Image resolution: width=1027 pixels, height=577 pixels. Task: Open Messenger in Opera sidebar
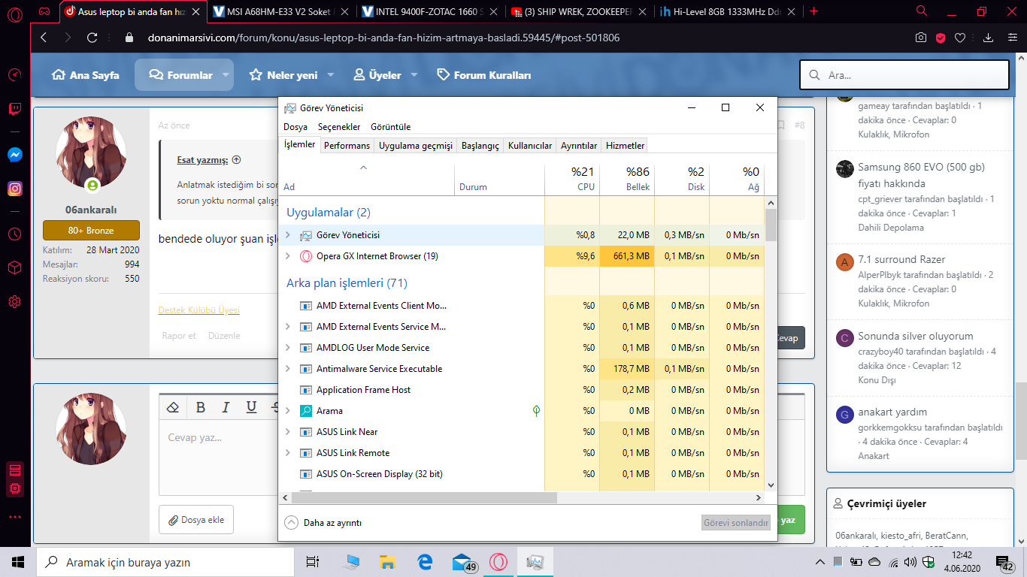click(14, 154)
